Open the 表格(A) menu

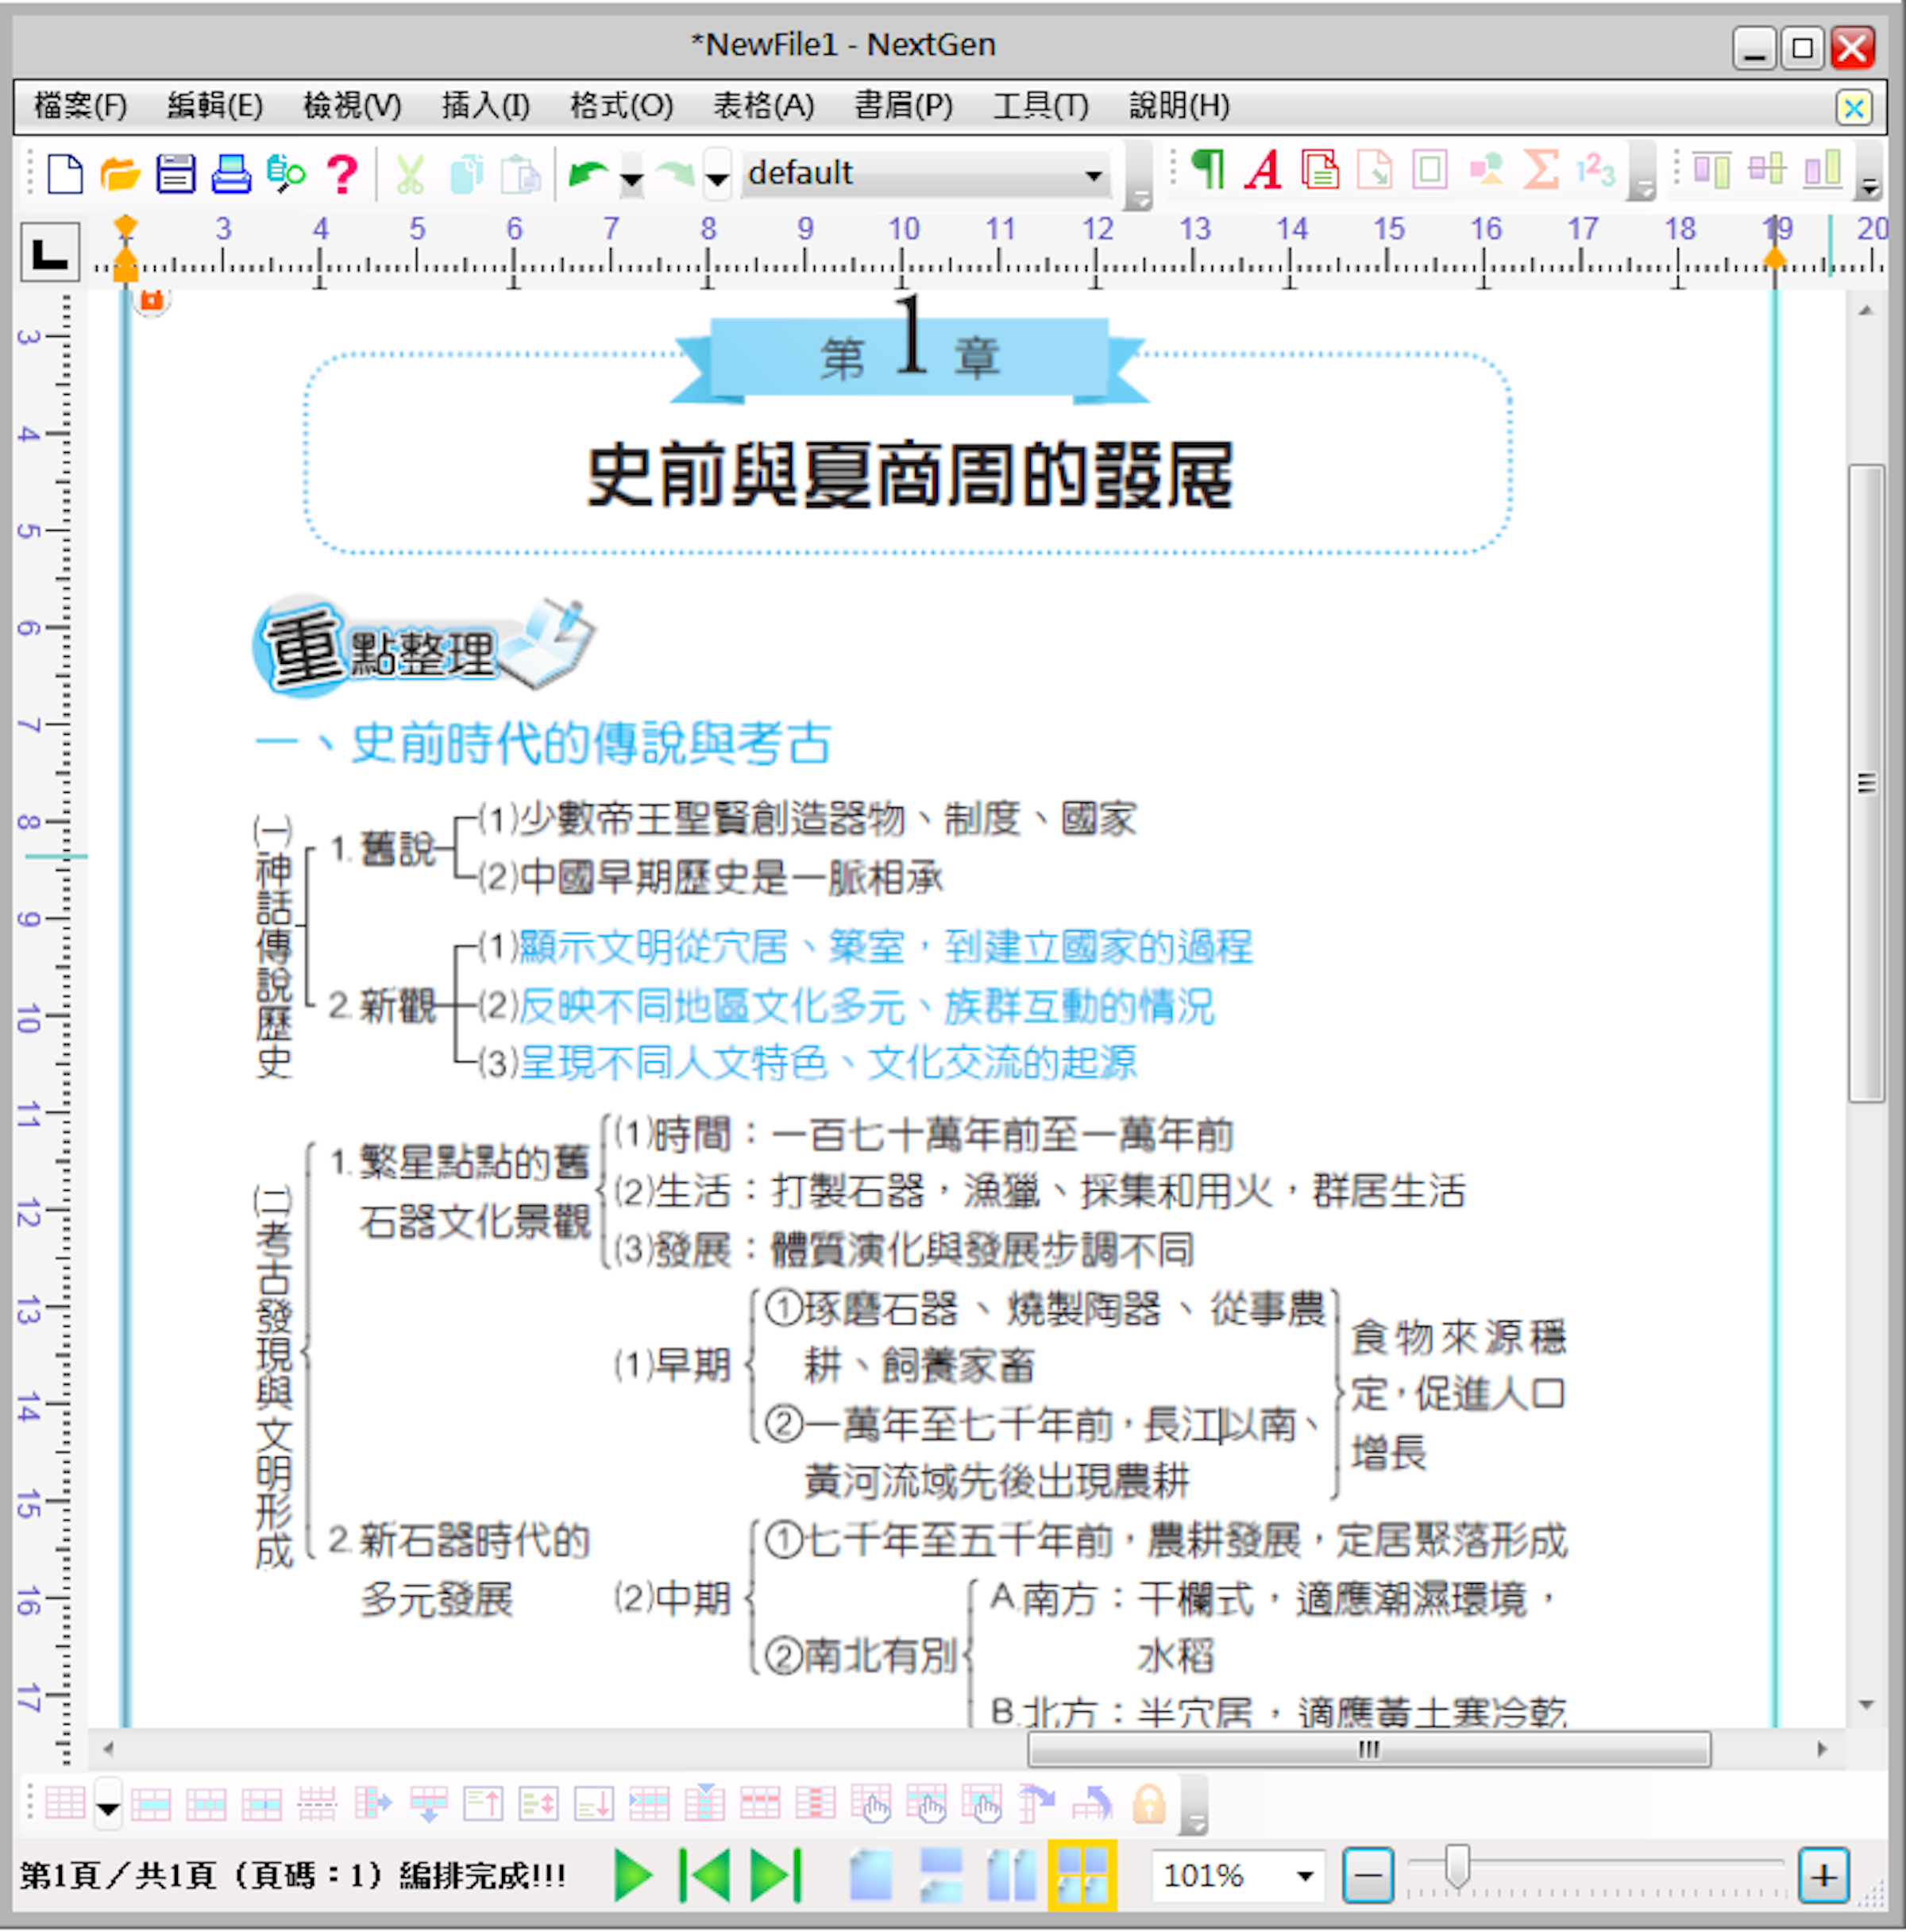click(764, 105)
